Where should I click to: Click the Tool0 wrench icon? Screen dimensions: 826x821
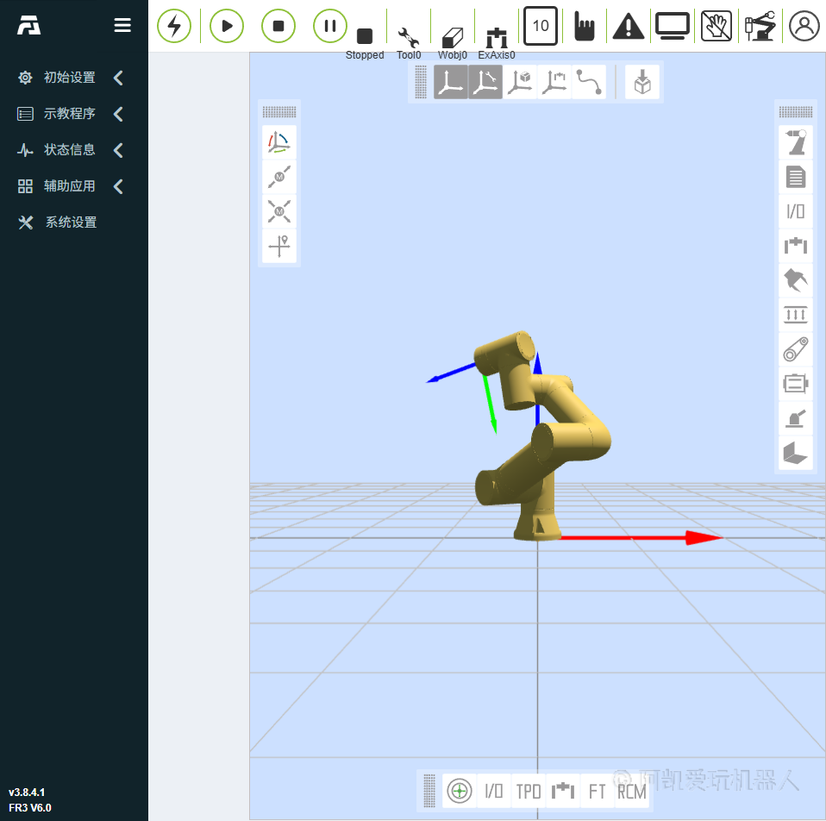coord(408,37)
